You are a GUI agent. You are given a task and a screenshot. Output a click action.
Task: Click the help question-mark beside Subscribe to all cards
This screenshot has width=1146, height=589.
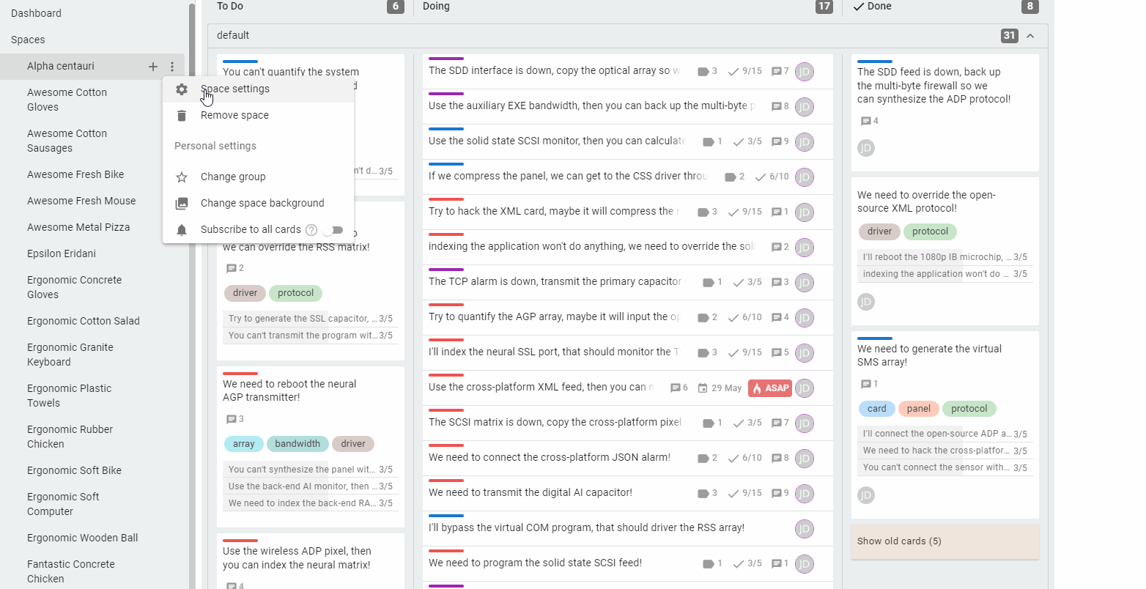pyautogui.click(x=311, y=229)
